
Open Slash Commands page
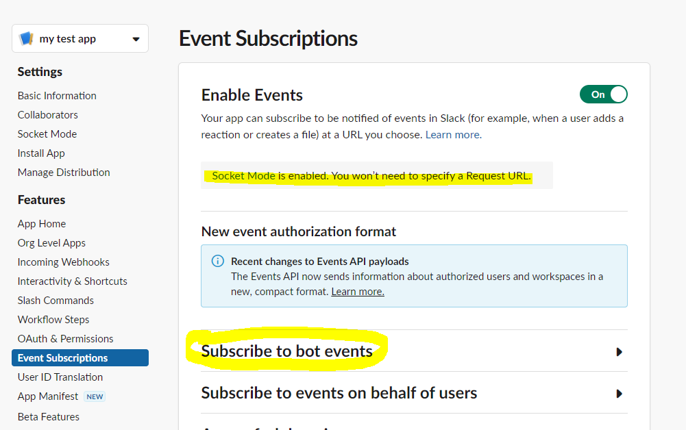click(x=56, y=301)
